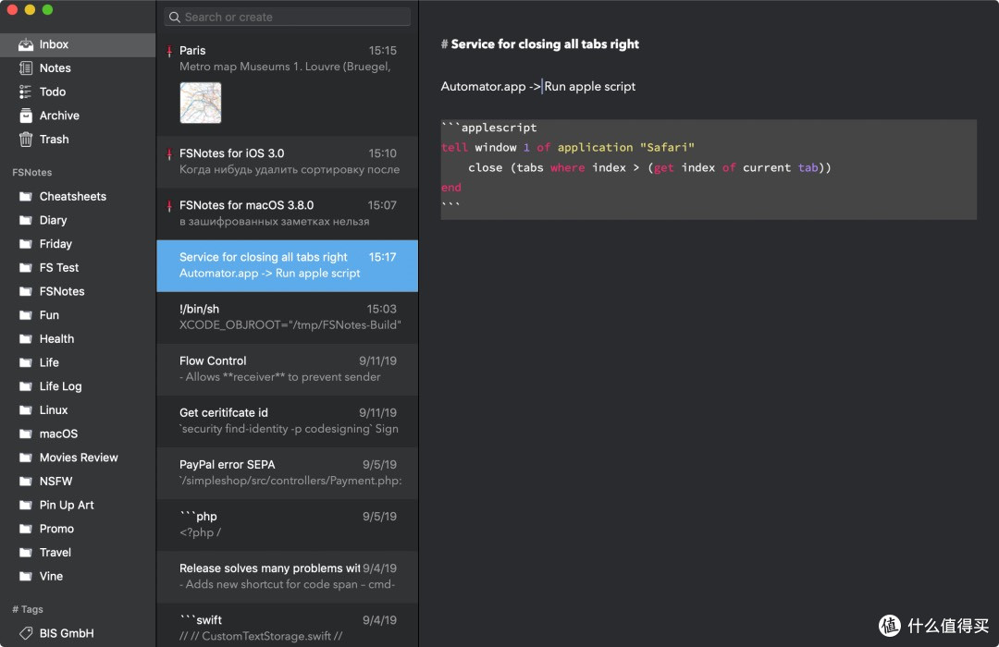Open the ```swift note
The width and height of the screenshot is (999, 647).
[288, 626]
